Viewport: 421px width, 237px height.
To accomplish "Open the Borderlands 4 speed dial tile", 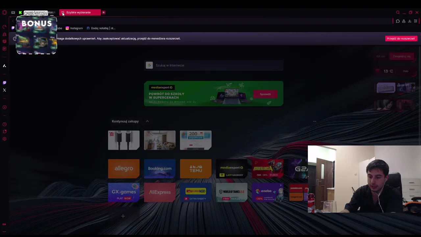I will 268,169.
